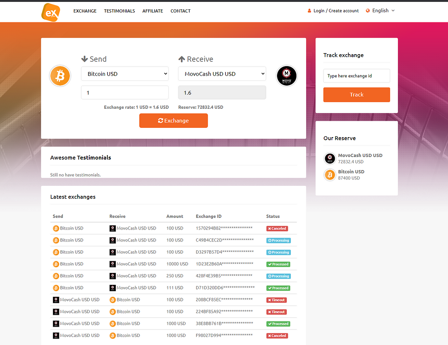Click Bitcoin icon in row 1570294B82

point(56,228)
